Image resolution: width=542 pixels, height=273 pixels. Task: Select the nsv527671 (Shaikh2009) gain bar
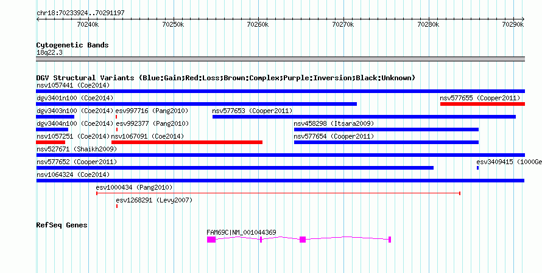pyautogui.click(x=280, y=155)
